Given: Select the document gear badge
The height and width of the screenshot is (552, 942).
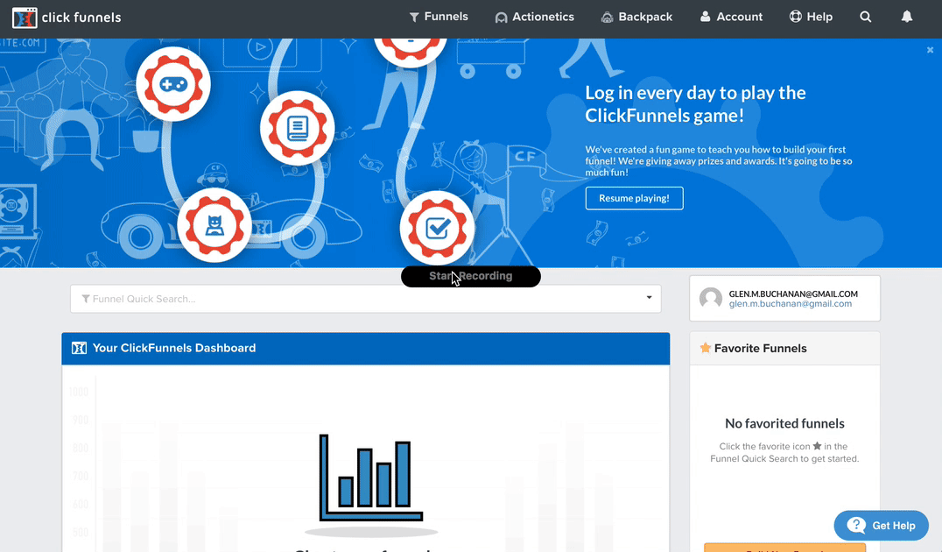Looking at the screenshot, I should click(298, 128).
